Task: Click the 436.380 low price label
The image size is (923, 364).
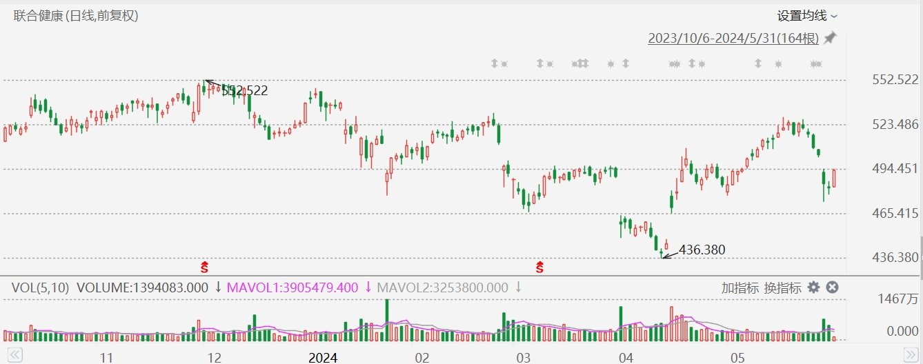Action: [x=702, y=250]
